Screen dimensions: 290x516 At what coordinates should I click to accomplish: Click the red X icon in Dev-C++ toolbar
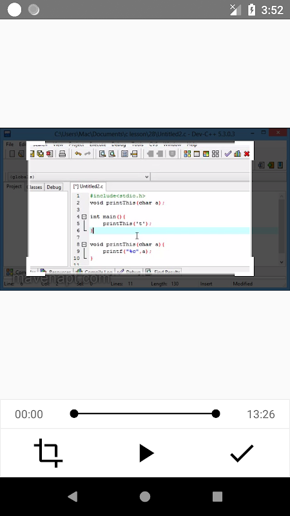click(x=247, y=154)
